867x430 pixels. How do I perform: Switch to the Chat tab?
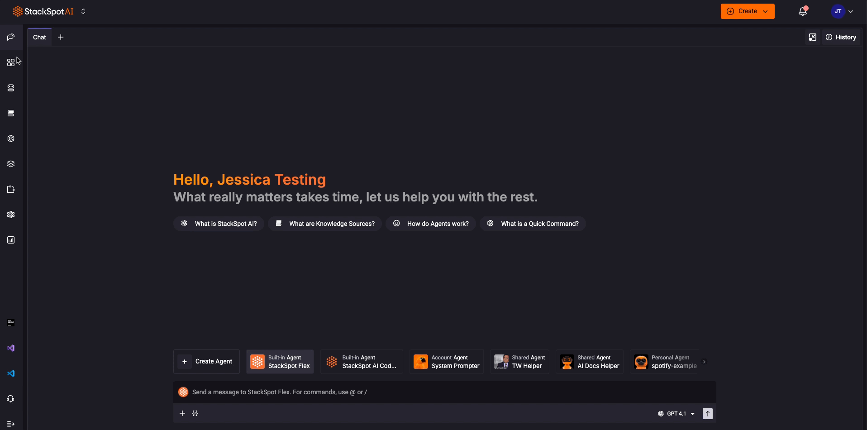[39, 37]
